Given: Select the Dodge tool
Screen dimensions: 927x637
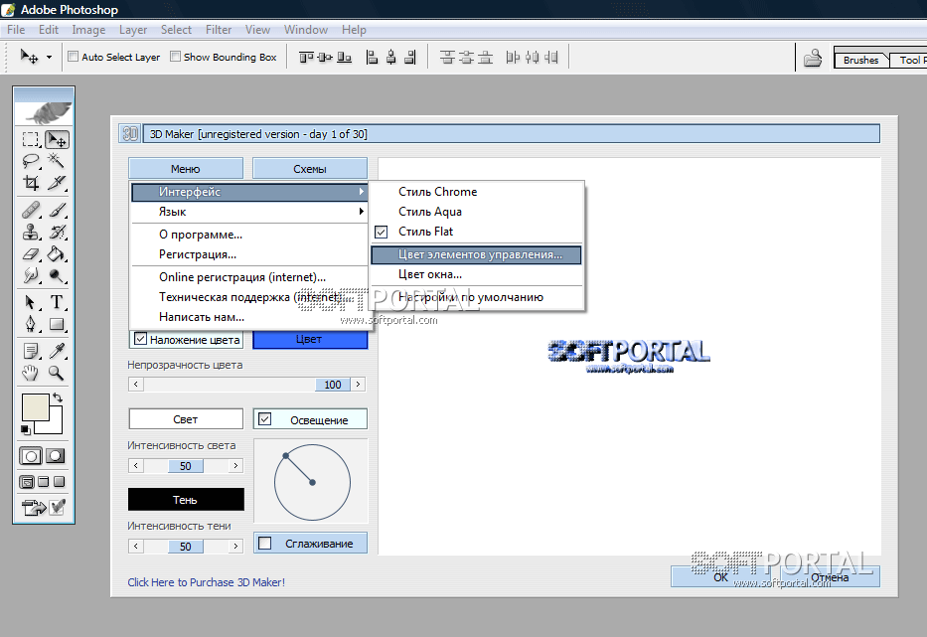Looking at the screenshot, I should coord(57,275).
